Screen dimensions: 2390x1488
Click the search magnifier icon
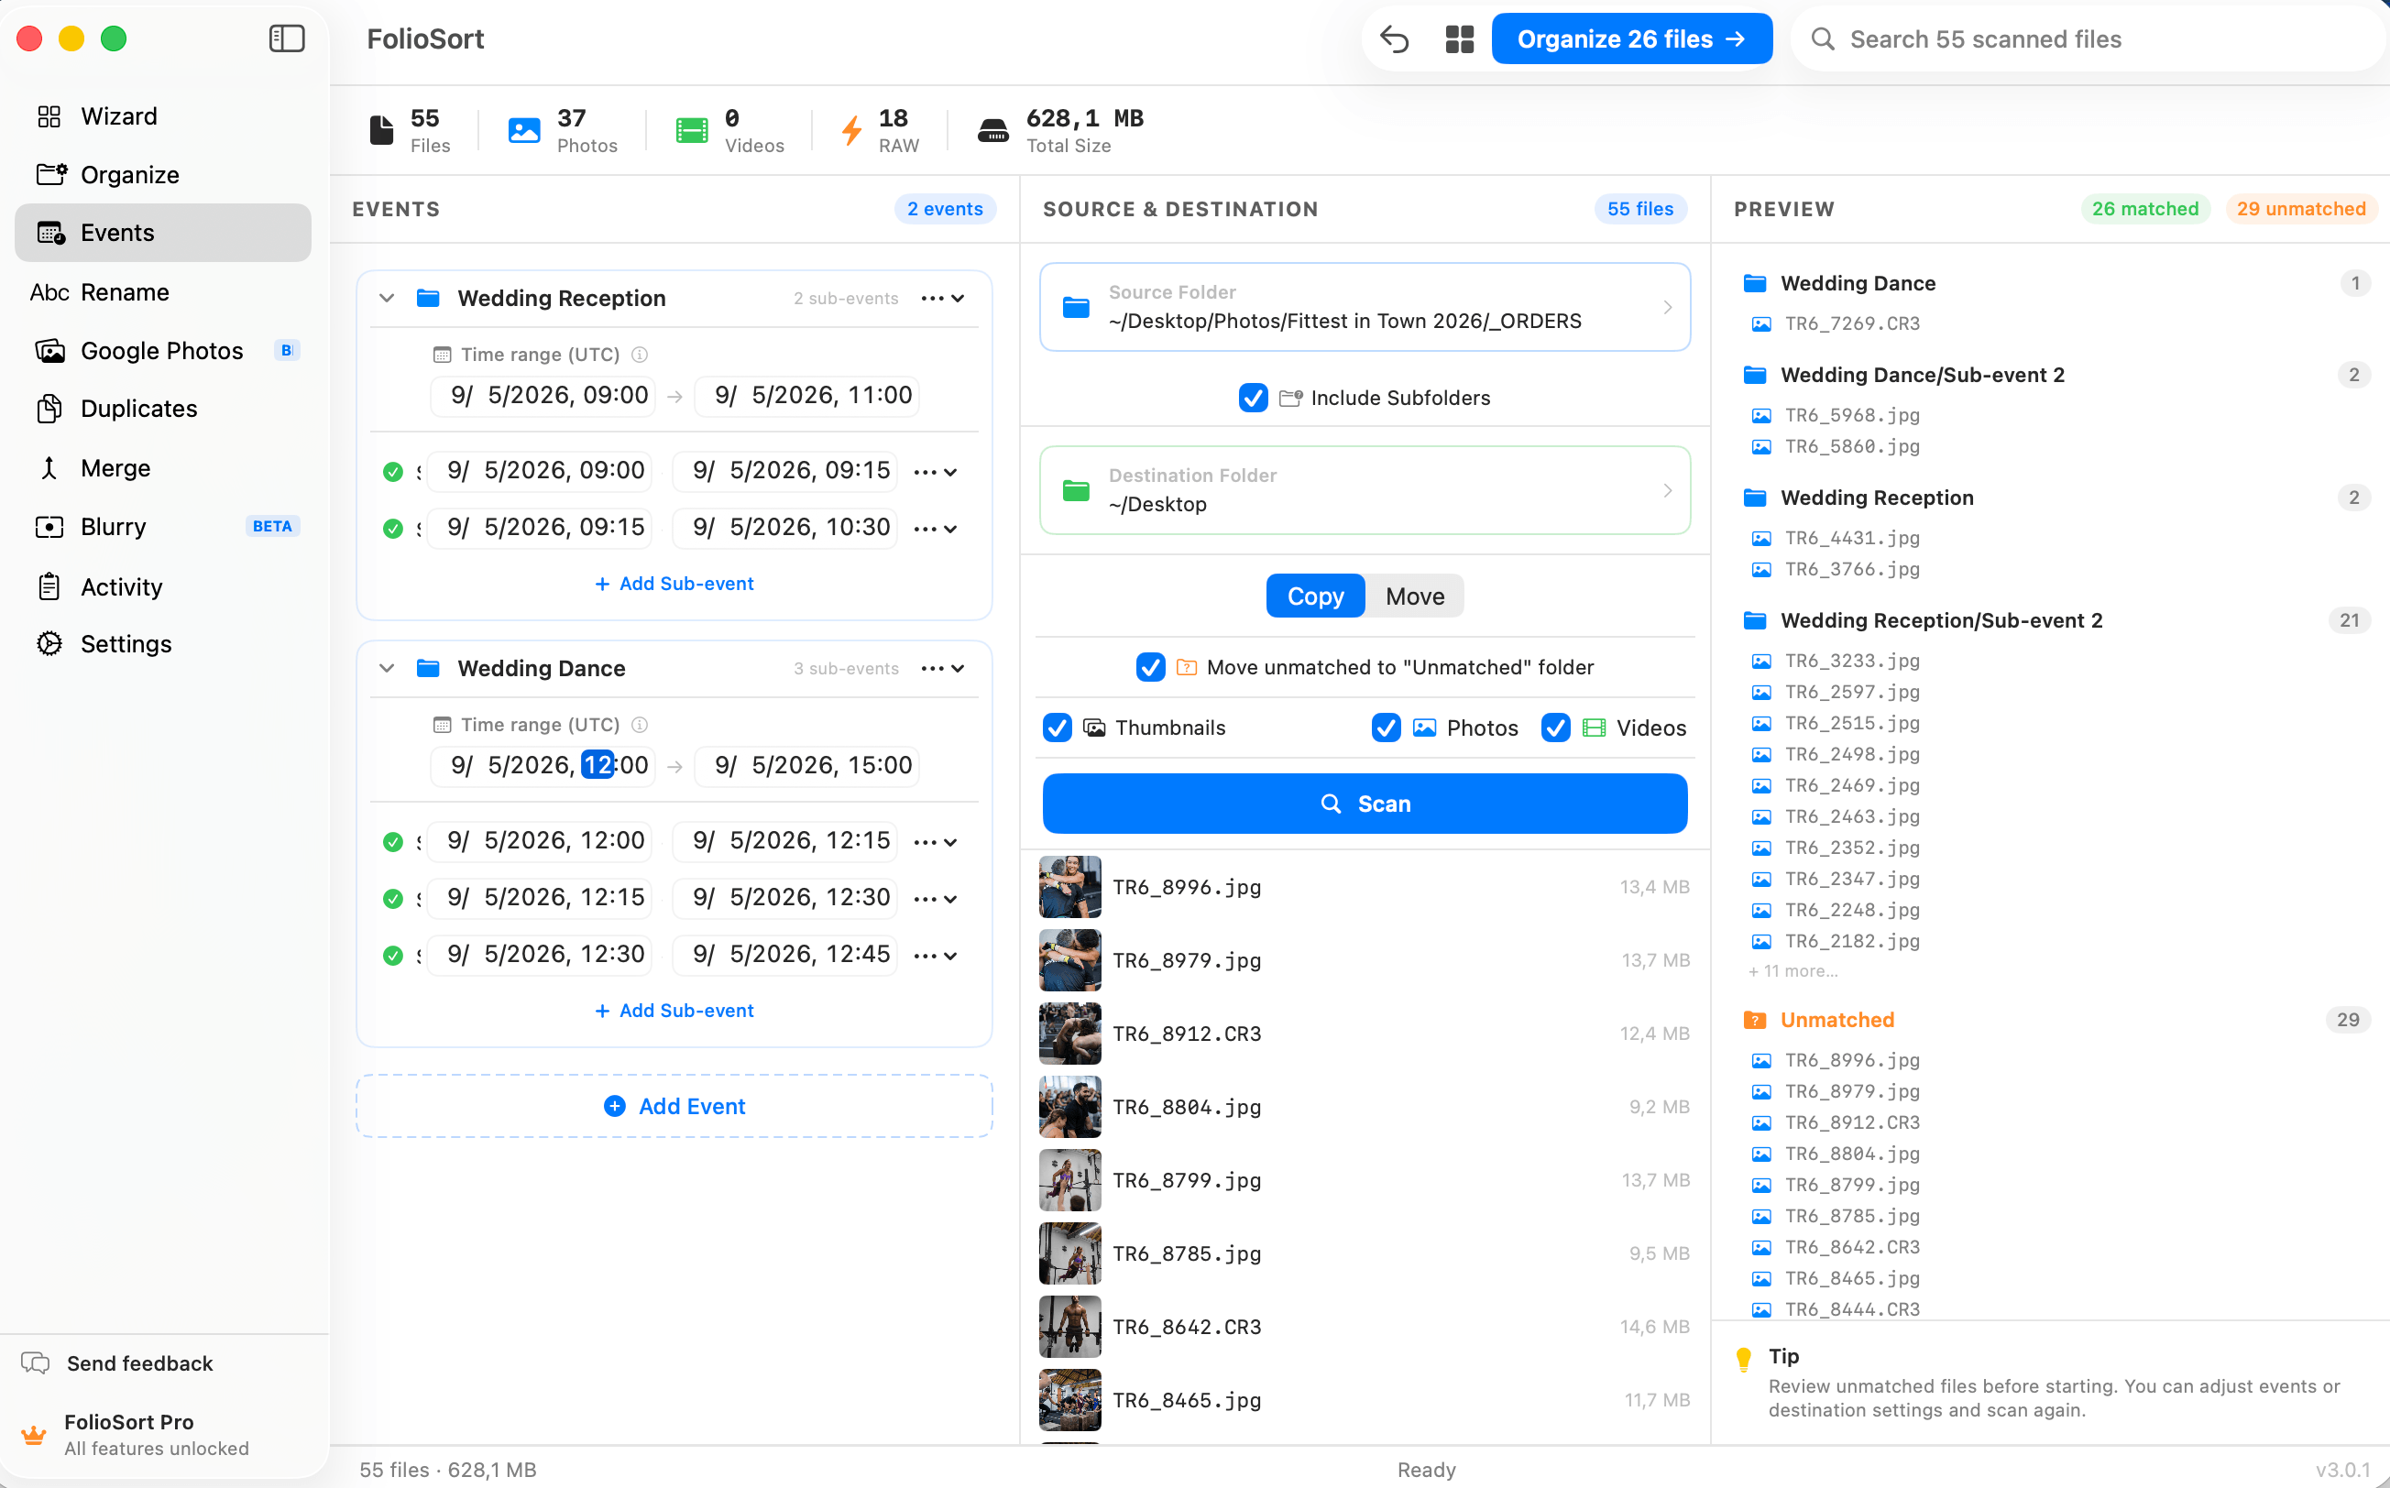tap(1823, 39)
